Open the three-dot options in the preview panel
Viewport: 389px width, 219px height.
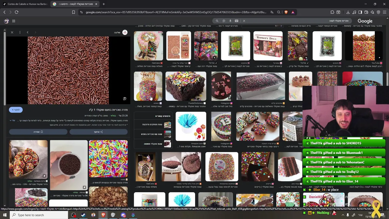(20, 32)
